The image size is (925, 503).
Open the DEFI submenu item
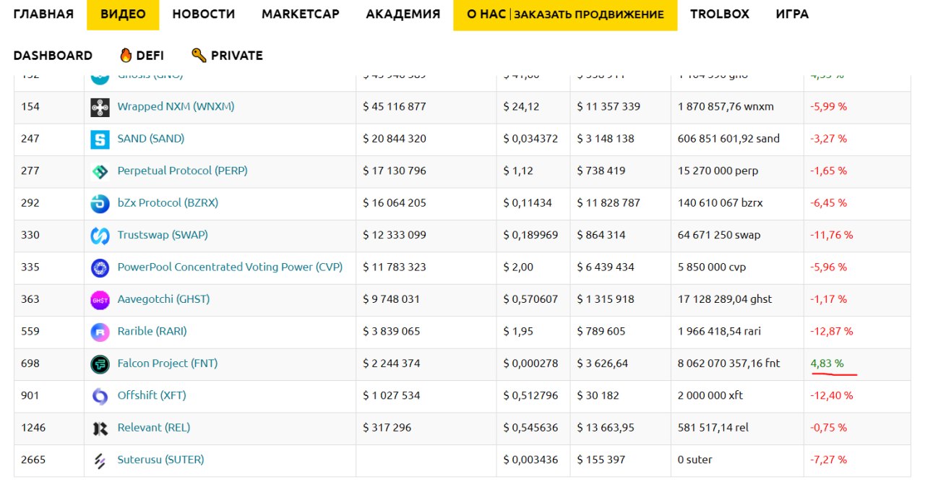tap(150, 56)
